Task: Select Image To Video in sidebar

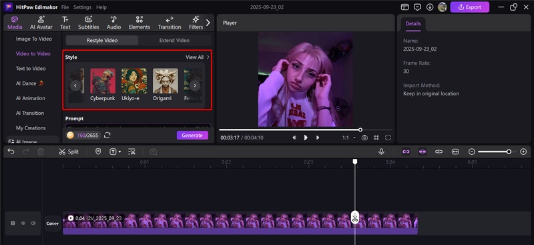Action: pyautogui.click(x=34, y=39)
